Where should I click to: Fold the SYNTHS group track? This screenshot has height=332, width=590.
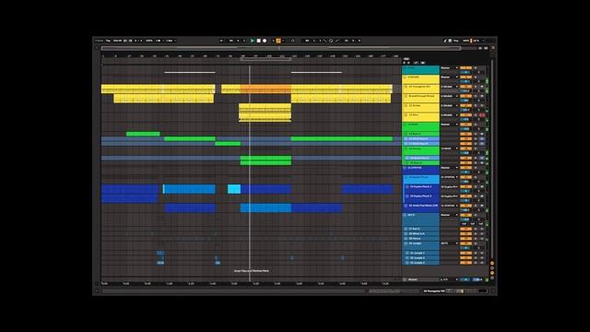coord(405,168)
